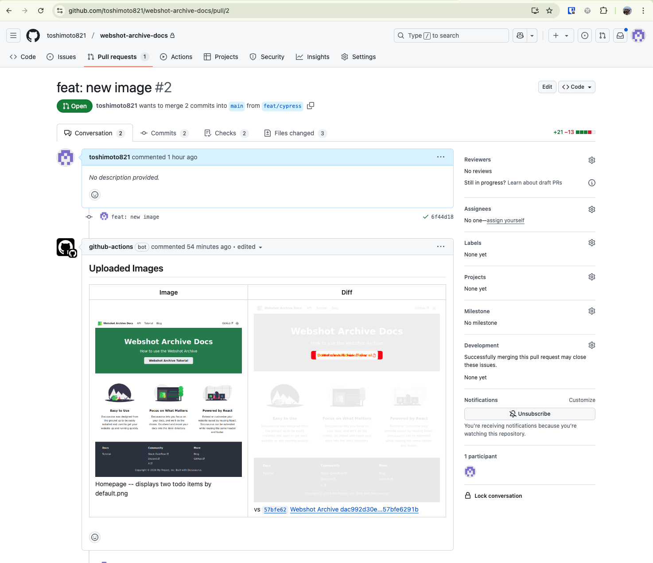The width and height of the screenshot is (653, 563).
Task: Click the assign yourself link
Action: coord(505,220)
